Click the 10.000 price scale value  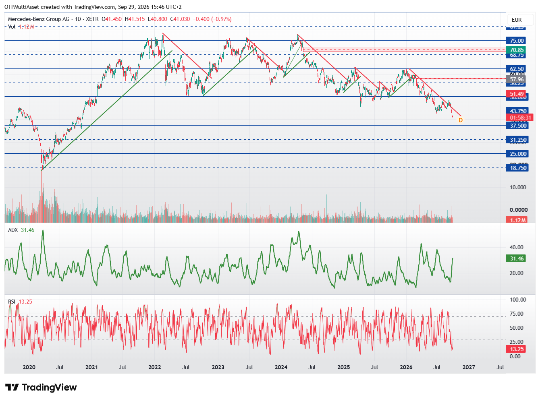pos(518,187)
